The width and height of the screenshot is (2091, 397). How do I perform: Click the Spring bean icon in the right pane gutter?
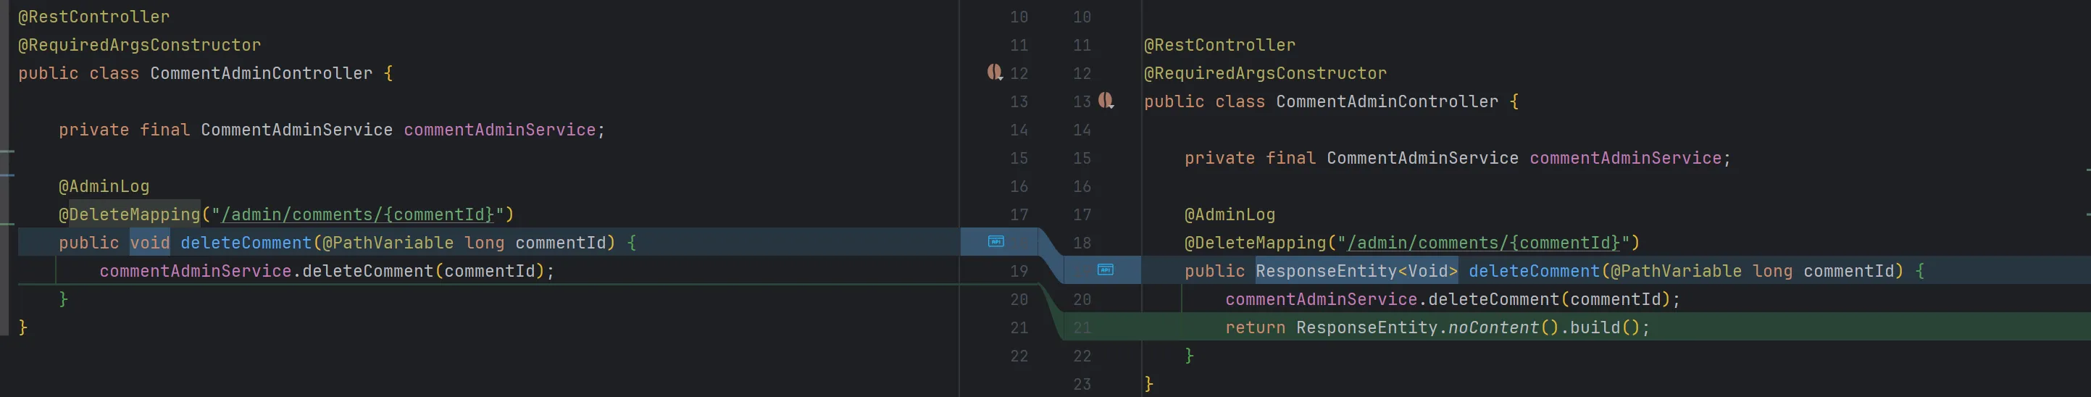(x=1106, y=101)
